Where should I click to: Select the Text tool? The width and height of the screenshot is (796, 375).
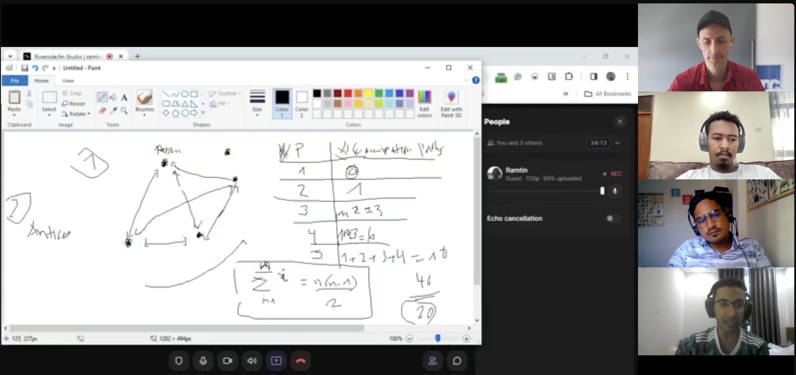(x=124, y=97)
